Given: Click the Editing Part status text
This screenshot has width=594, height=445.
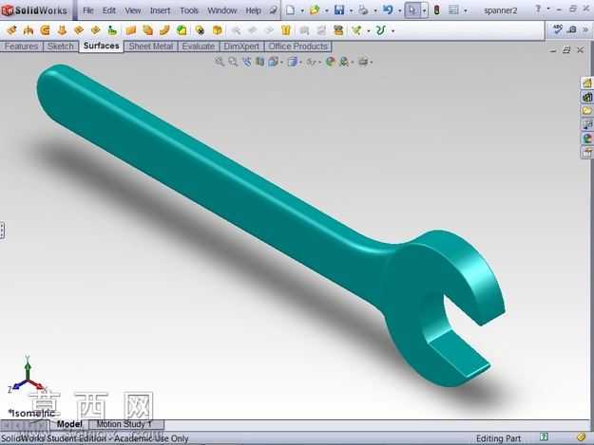Looking at the screenshot, I should 498,438.
